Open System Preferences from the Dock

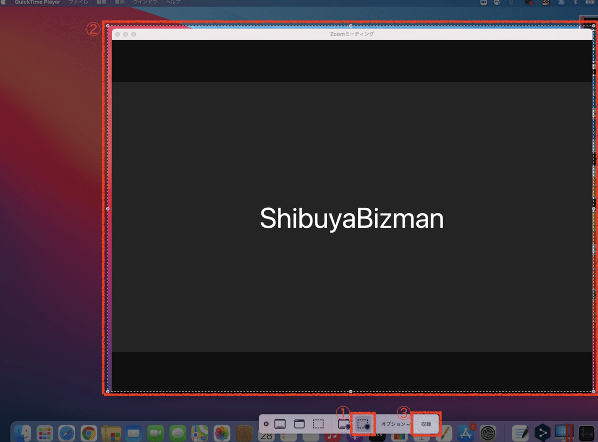pyautogui.click(x=488, y=433)
